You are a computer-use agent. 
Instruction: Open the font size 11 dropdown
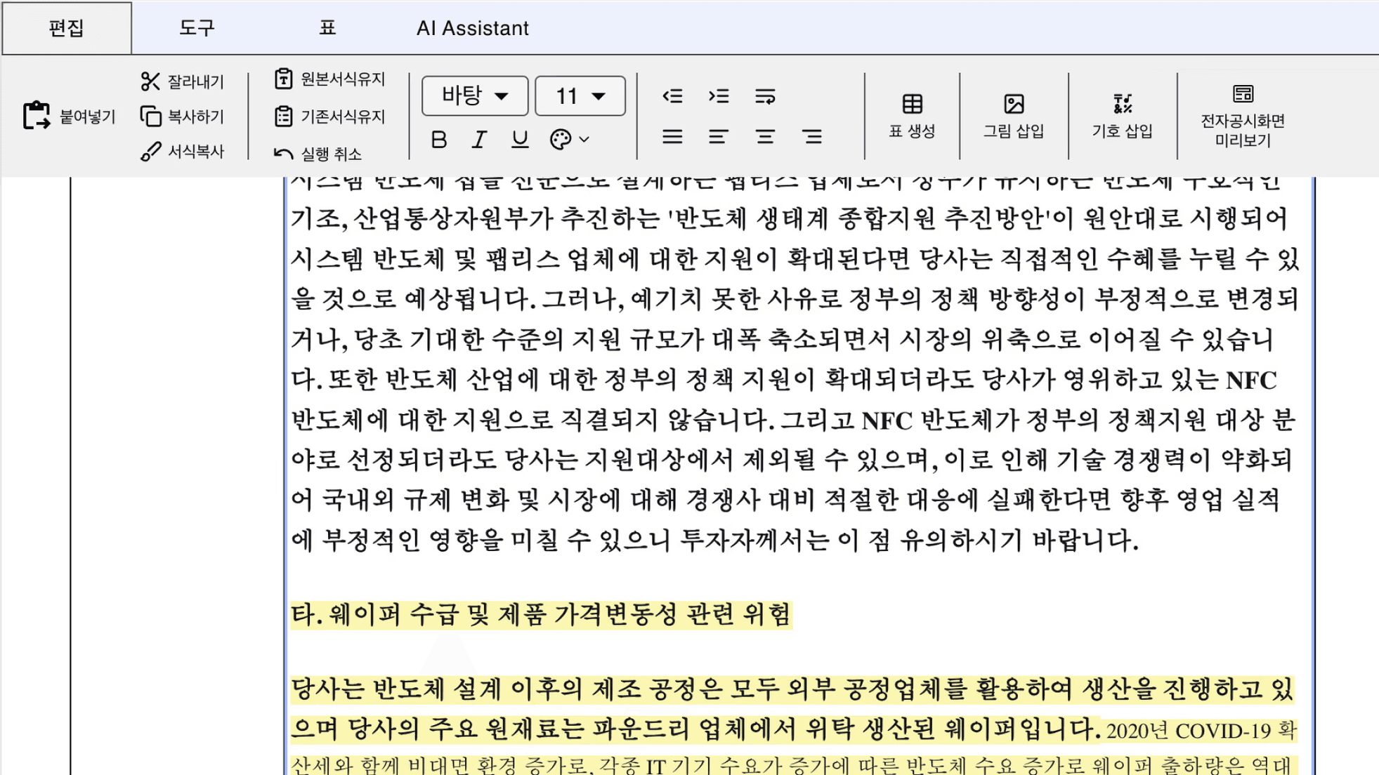click(x=580, y=95)
